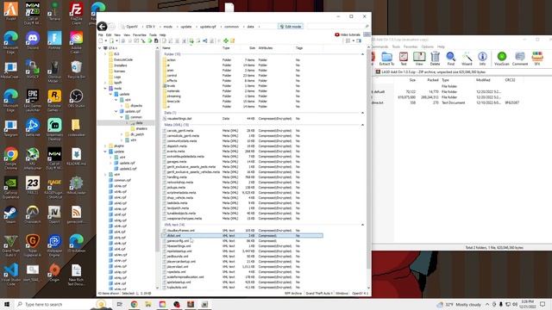Open OpenIV Tools menu

(153, 35)
